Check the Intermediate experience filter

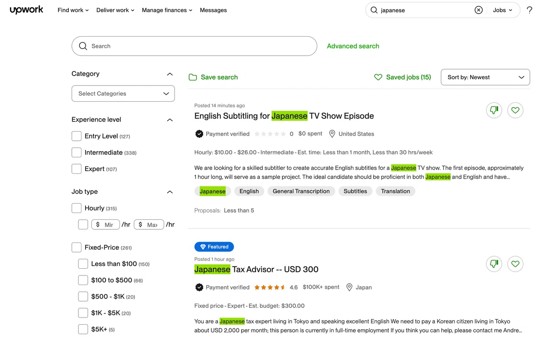pos(76,152)
